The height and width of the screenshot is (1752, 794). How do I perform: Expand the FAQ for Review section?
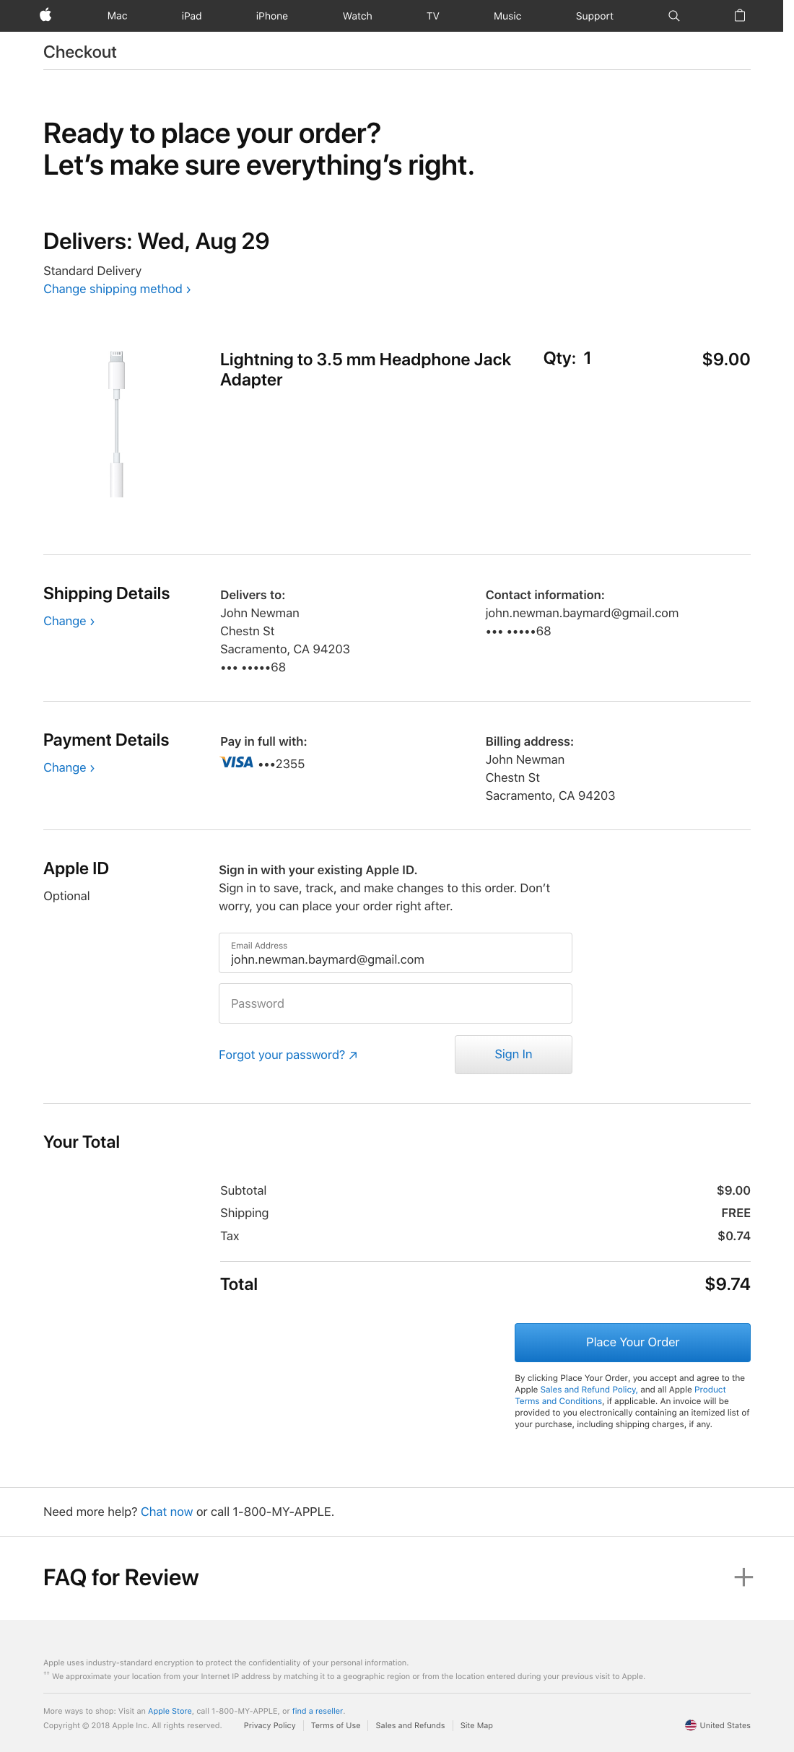(x=743, y=1577)
